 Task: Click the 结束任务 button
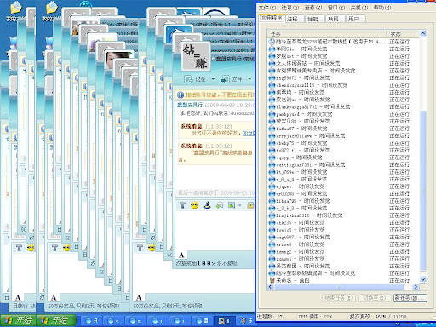tap(339, 298)
